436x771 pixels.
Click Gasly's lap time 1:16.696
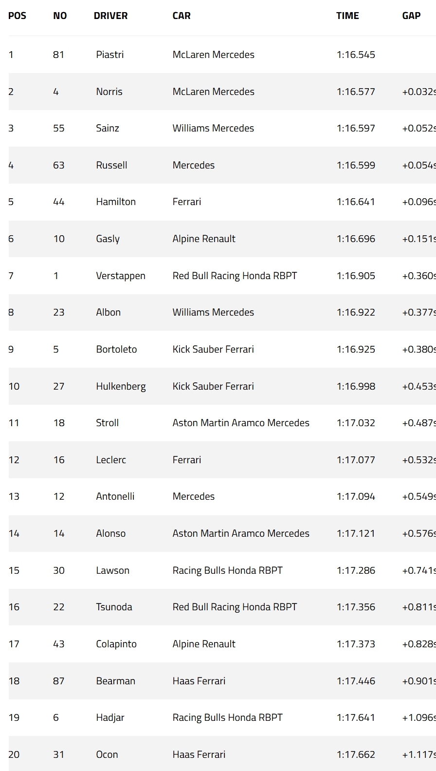click(356, 239)
